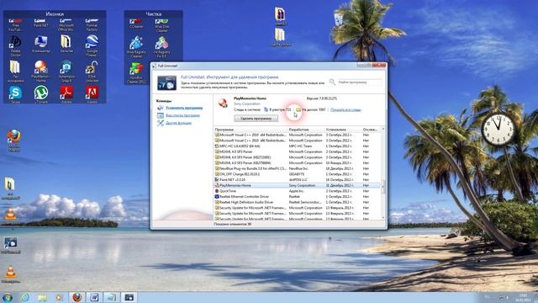The width and height of the screenshot is (538, 303).
Task: Open Ashampoo Snap 6 desktop shortcut
Action: coord(66,72)
